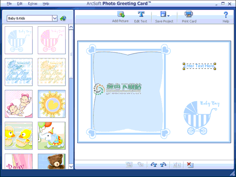Rotate text counterclockwise icon
Viewport: 236px width, 177px height.
point(154,165)
